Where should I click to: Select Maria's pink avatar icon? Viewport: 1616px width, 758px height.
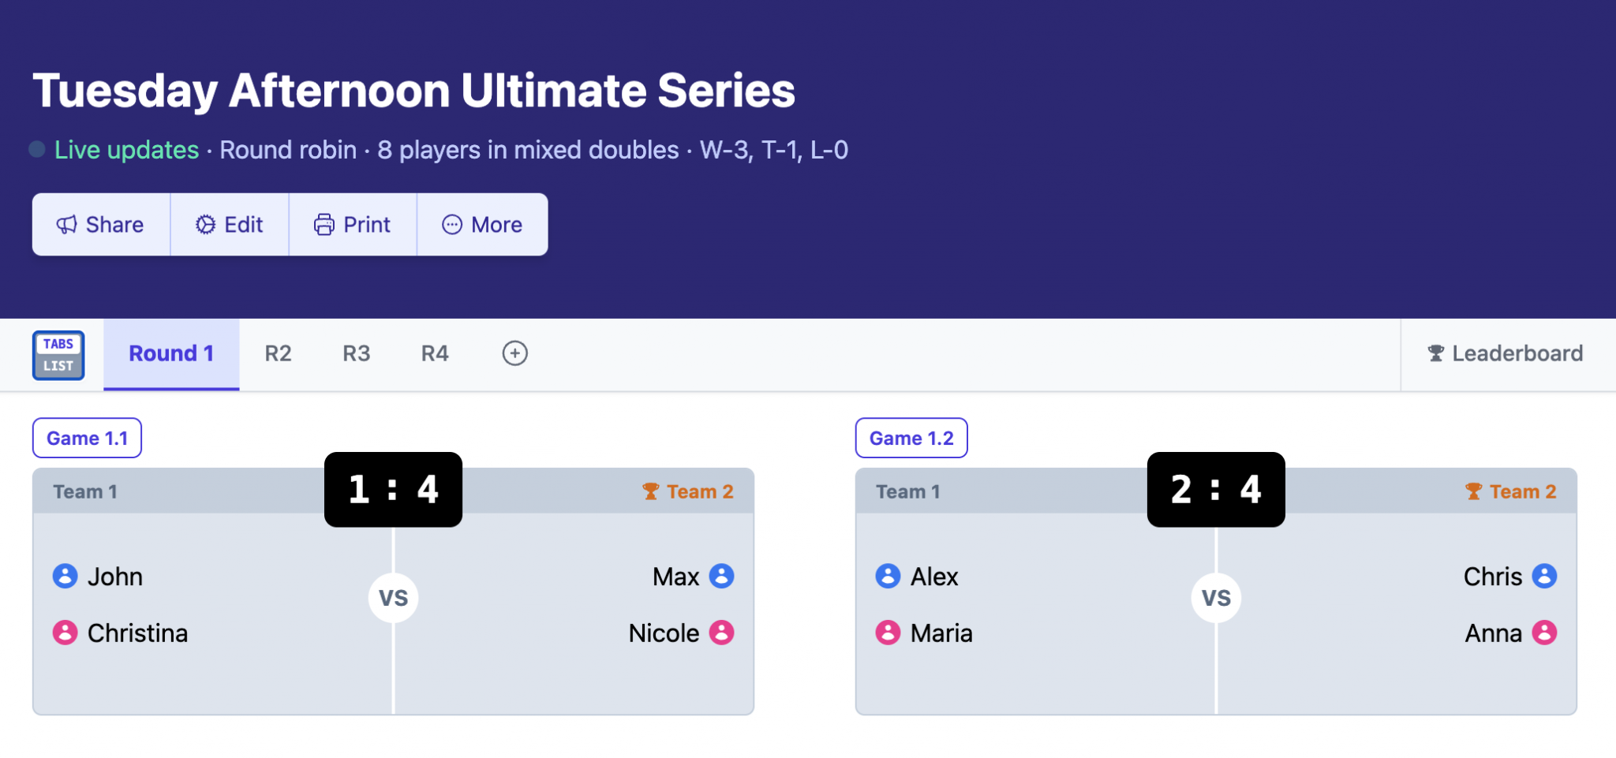click(x=888, y=633)
